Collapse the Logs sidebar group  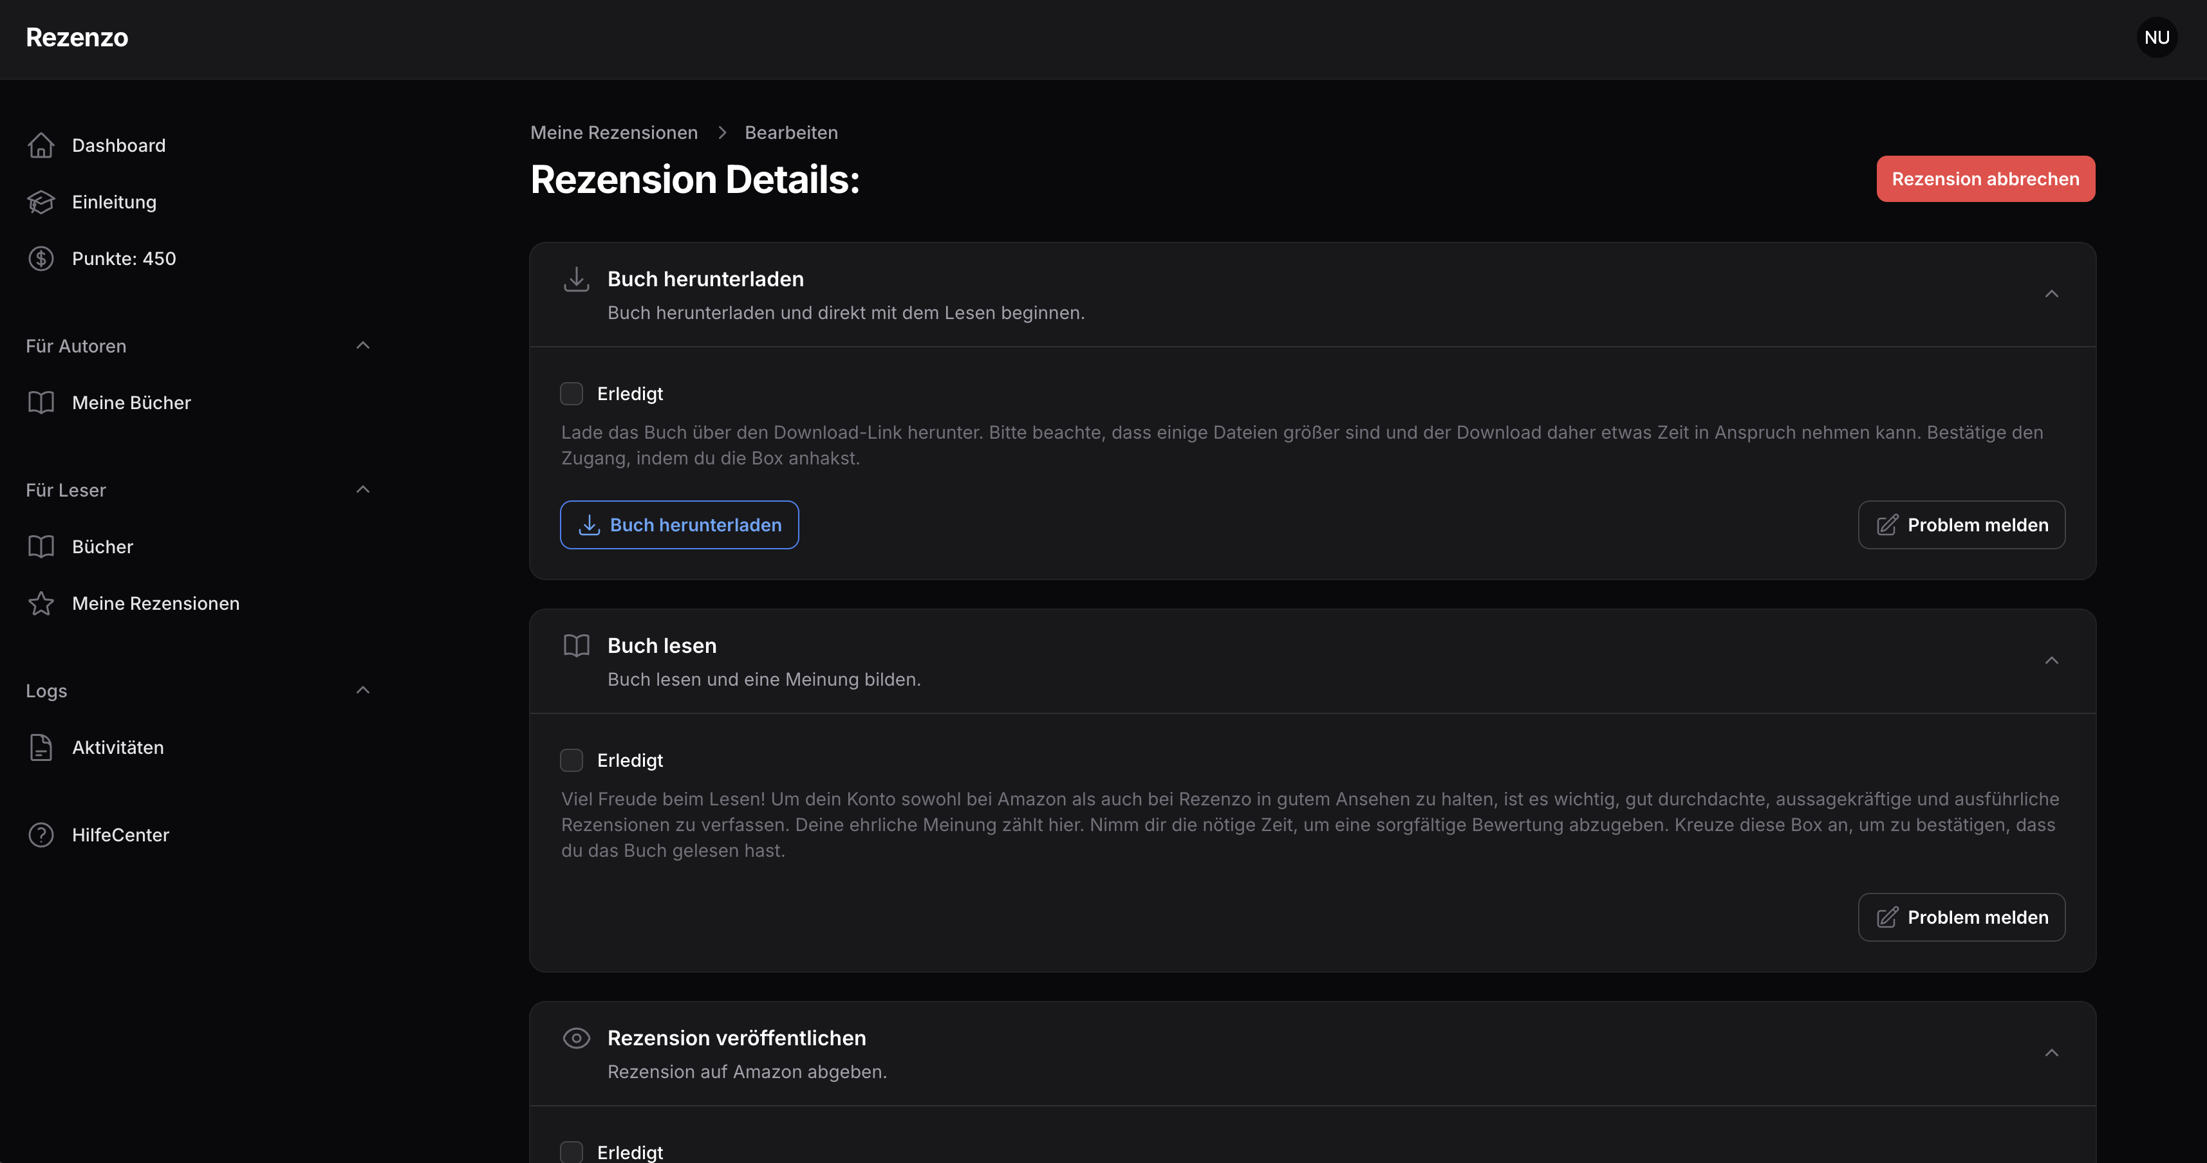point(362,690)
